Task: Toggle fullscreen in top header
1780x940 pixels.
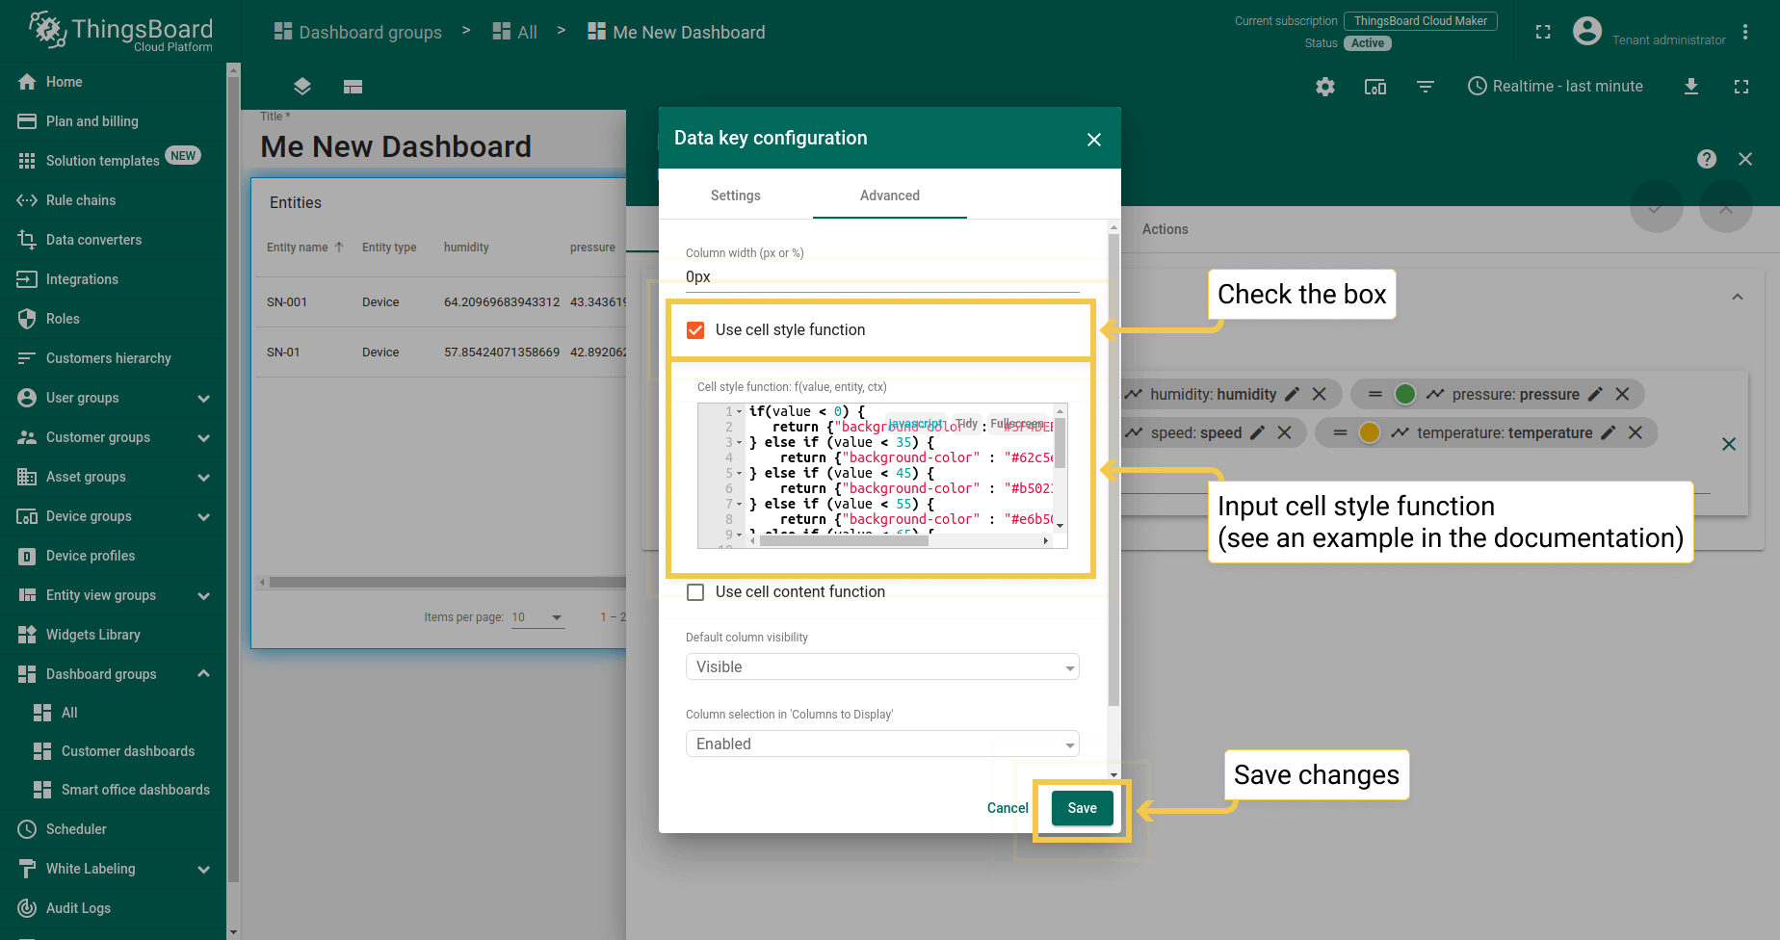Action: point(1543,32)
